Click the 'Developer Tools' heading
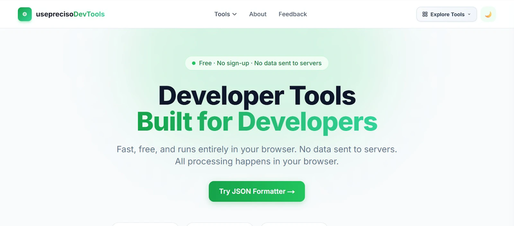The width and height of the screenshot is (514, 226). [x=257, y=96]
